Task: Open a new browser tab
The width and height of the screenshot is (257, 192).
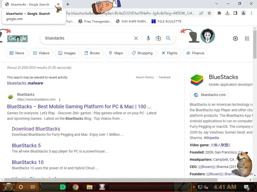Action: point(68,4)
